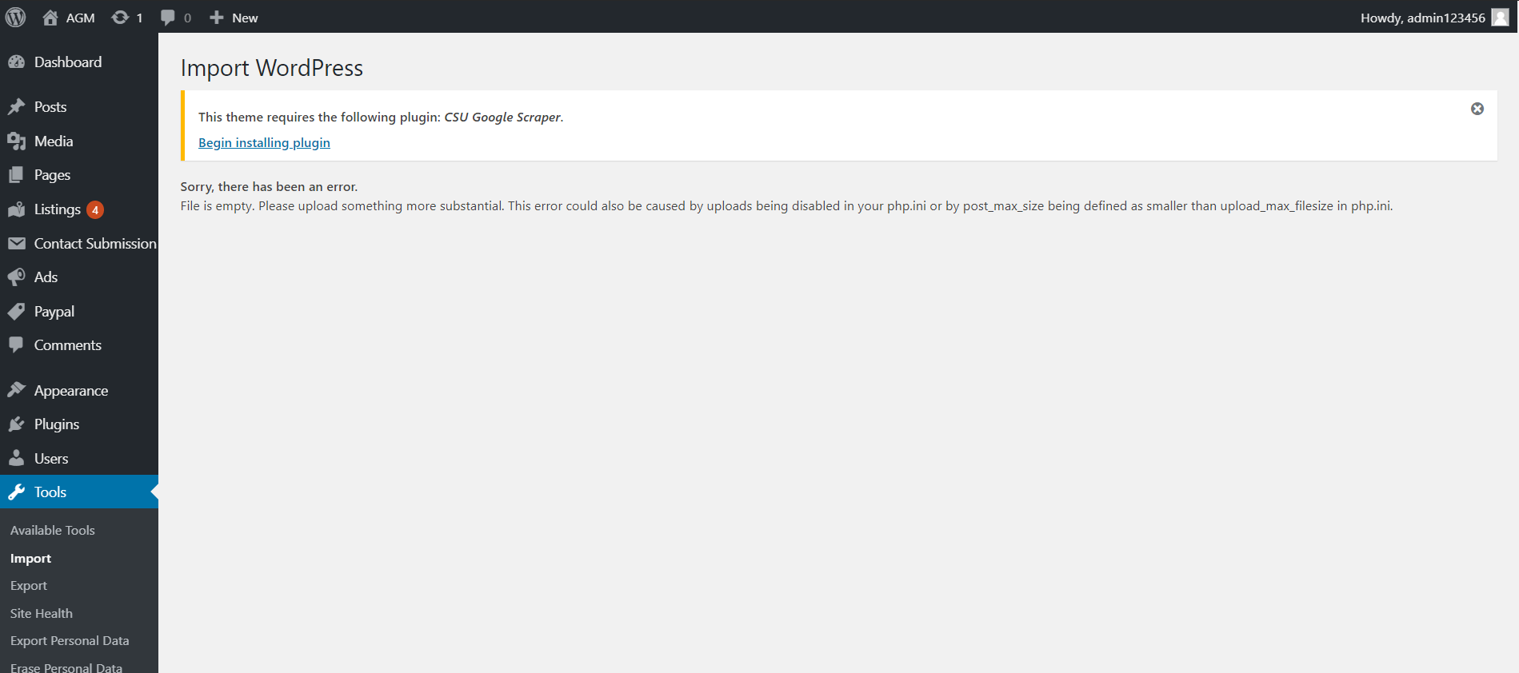Open the comments bubble icon in admin bar
Viewport: 1519px width, 673px height.
coord(167,18)
